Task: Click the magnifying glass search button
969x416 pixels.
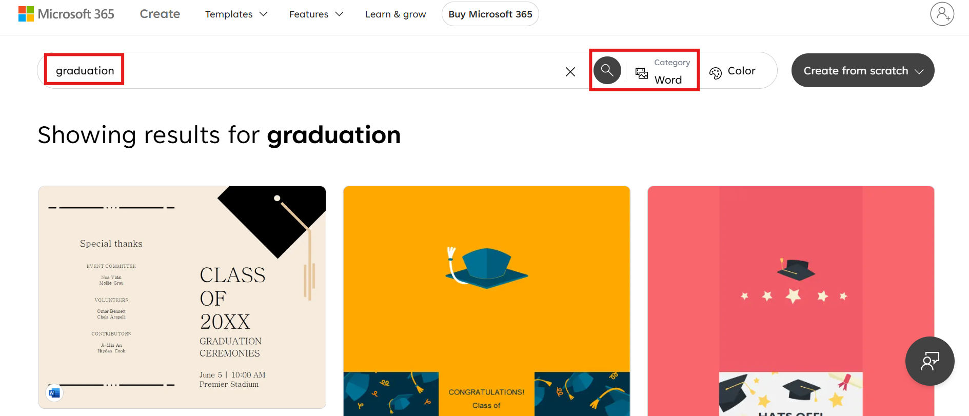Action: tap(607, 70)
